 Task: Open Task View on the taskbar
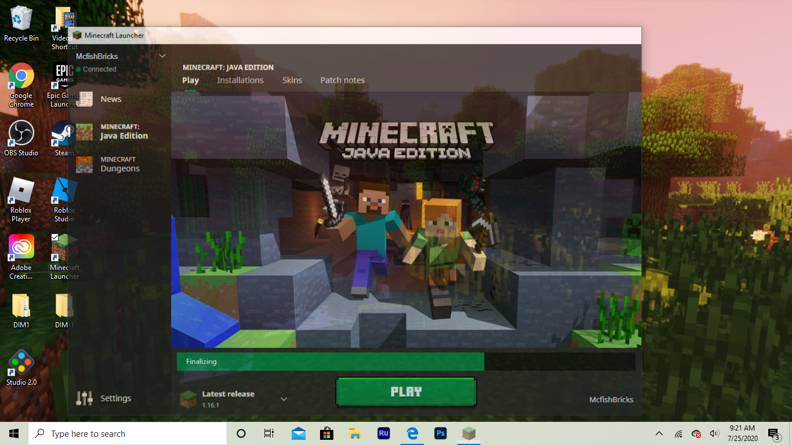(x=269, y=433)
